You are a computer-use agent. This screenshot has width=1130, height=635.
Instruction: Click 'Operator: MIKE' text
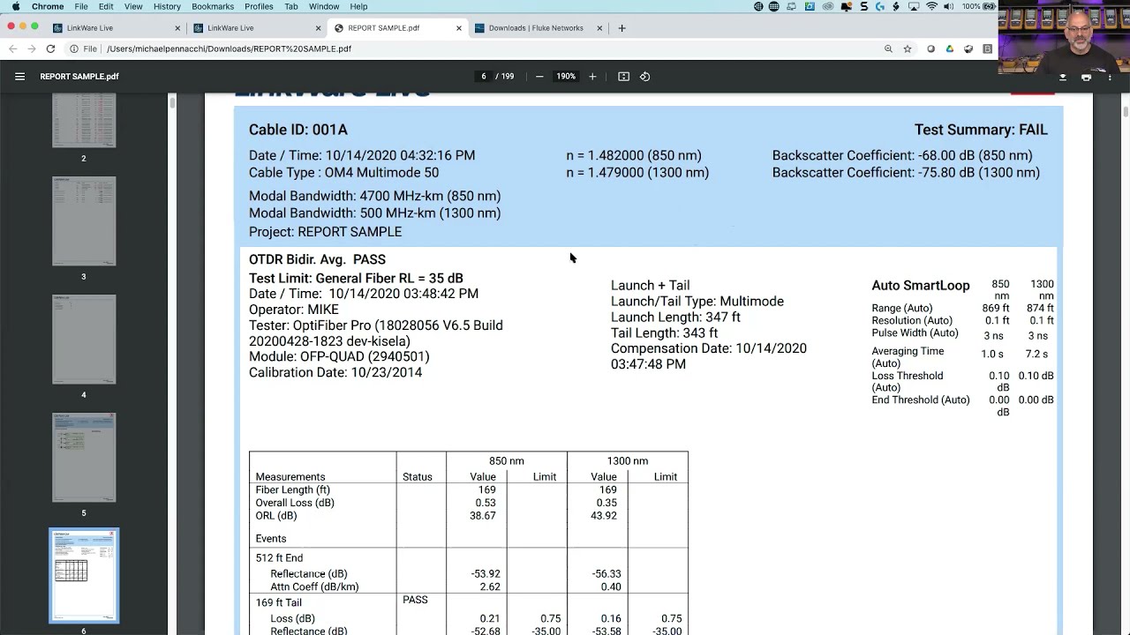tap(293, 310)
